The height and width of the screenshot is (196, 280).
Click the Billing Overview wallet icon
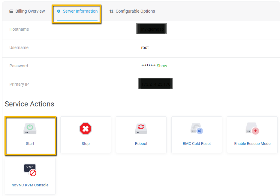11,11
